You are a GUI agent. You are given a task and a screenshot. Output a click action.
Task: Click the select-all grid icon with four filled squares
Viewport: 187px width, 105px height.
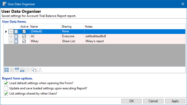7,70
